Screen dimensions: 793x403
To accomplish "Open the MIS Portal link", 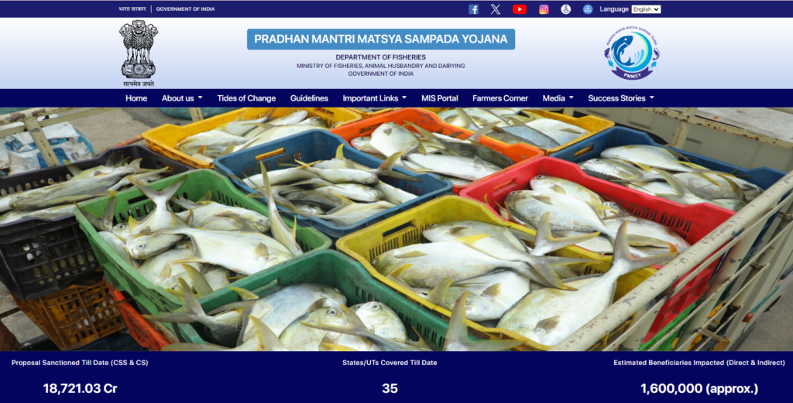I will click(x=440, y=98).
